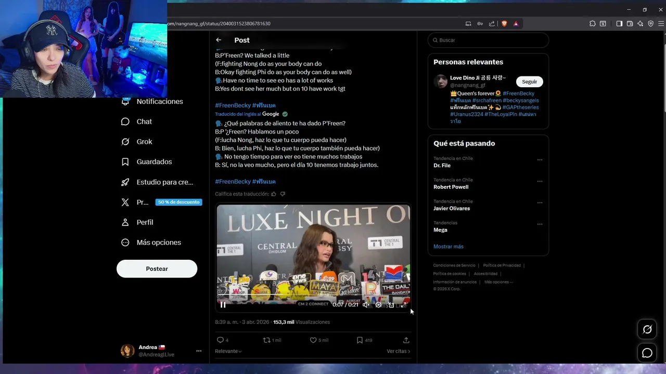Screen dimensions: 666x374
Task: Click the browser address bar URL
Action: tap(219, 23)
